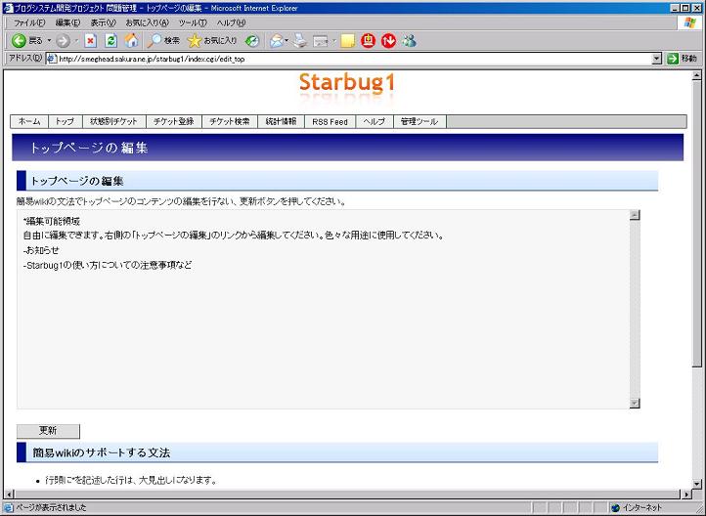Refresh the page with the Refresh icon
This screenshot has height=516, width=706.
(110, 41)
